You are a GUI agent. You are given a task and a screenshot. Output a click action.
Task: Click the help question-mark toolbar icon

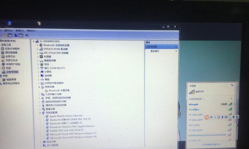[x=16, y=35]
